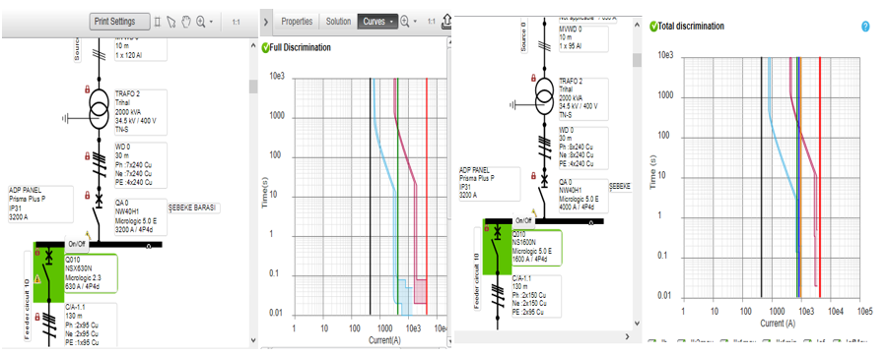Select ADP PANEL box near NS1600N diagram
The height and width of the screenshot is (355, 887).
490,184
